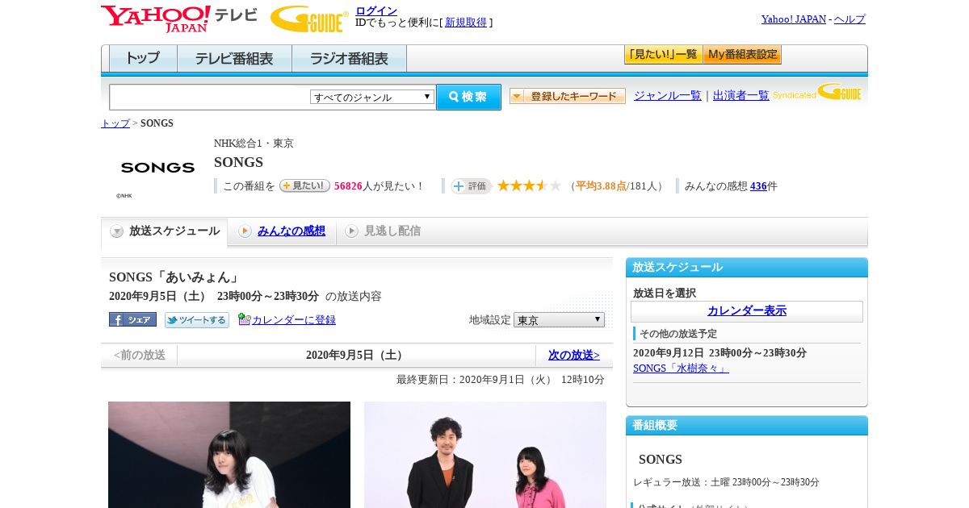Select 放送スケジュール tab
Image resolution: width=969 pixels, height=508 pixels.
(165, 231)
